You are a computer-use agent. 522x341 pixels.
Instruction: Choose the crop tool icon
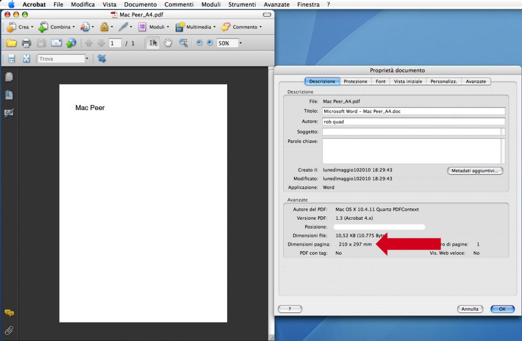(102, 59)
